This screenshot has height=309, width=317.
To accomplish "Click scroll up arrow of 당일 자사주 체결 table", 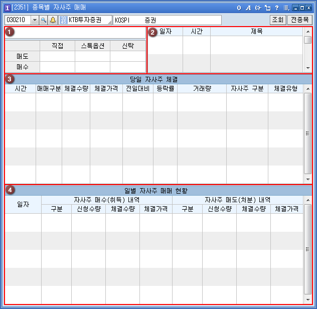I will [308, 88].
